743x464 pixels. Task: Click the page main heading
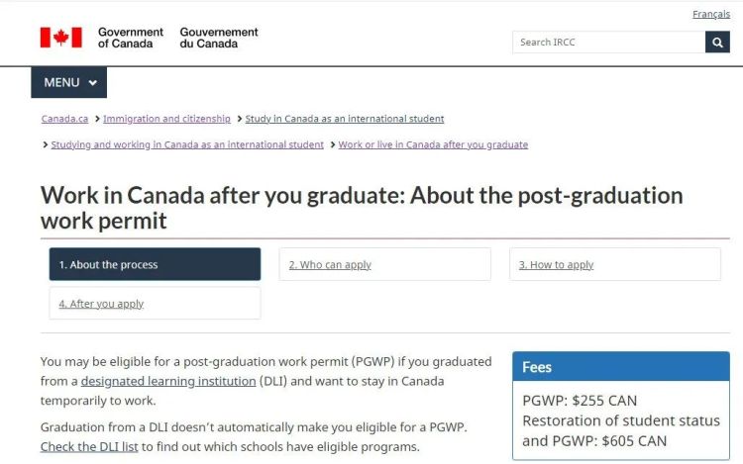(362, 207)
